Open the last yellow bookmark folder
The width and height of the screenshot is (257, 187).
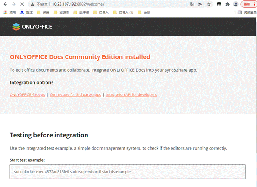point(144,12)
